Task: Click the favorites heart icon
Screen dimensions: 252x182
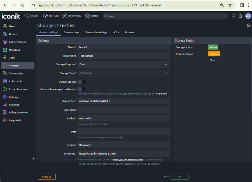Action: (234, 16)
